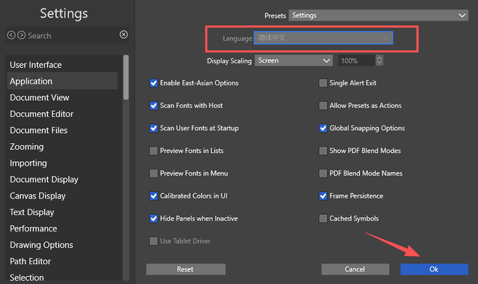This screenshot has width=478, height=284.
Task: Click the Cancel button
Action: (355, 270)
